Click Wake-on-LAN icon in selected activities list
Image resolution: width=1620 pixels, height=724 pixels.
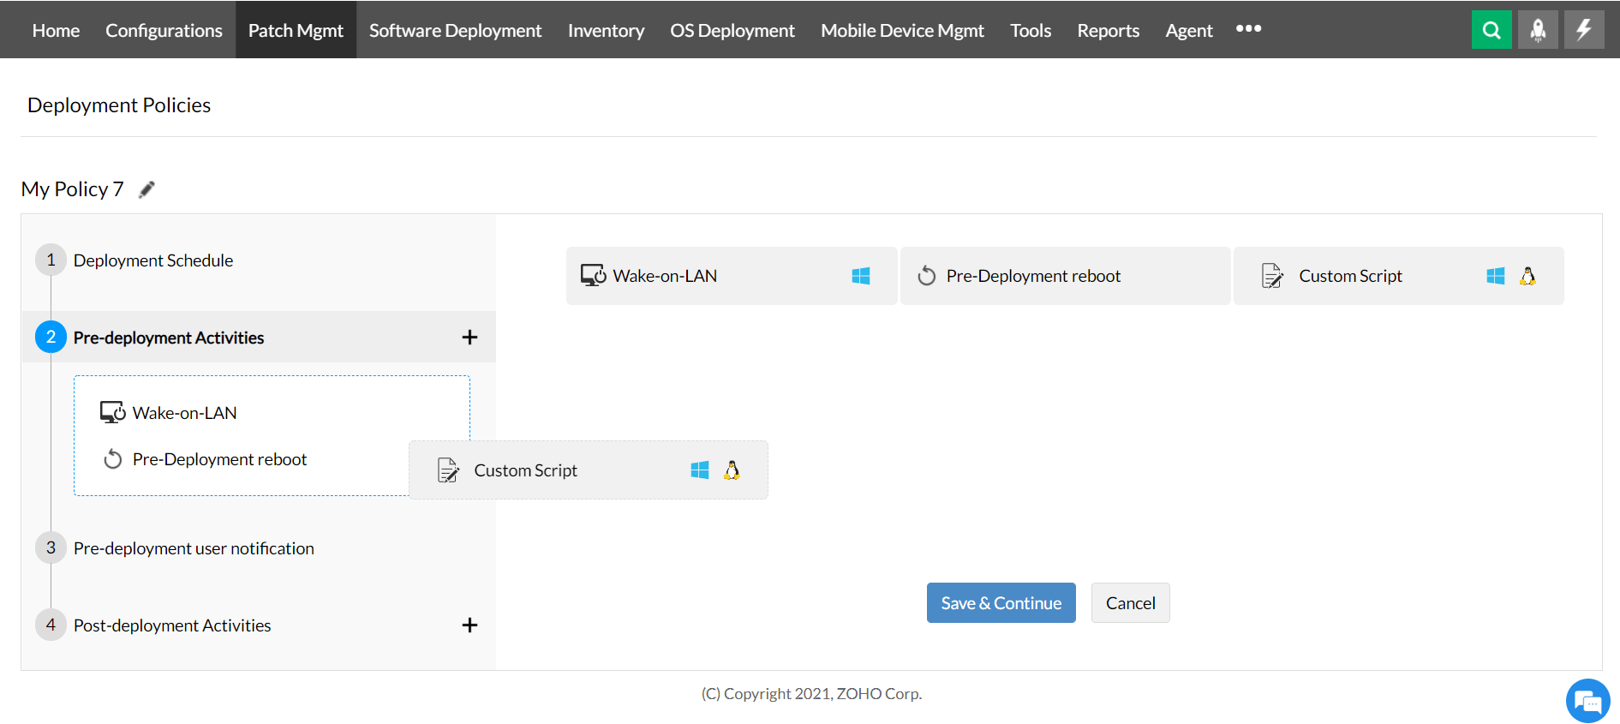tap(113, 412)
